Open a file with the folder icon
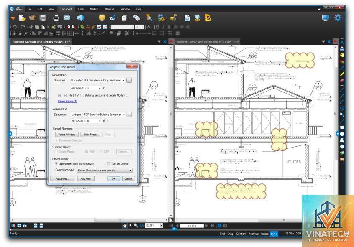 pos(32,18)
